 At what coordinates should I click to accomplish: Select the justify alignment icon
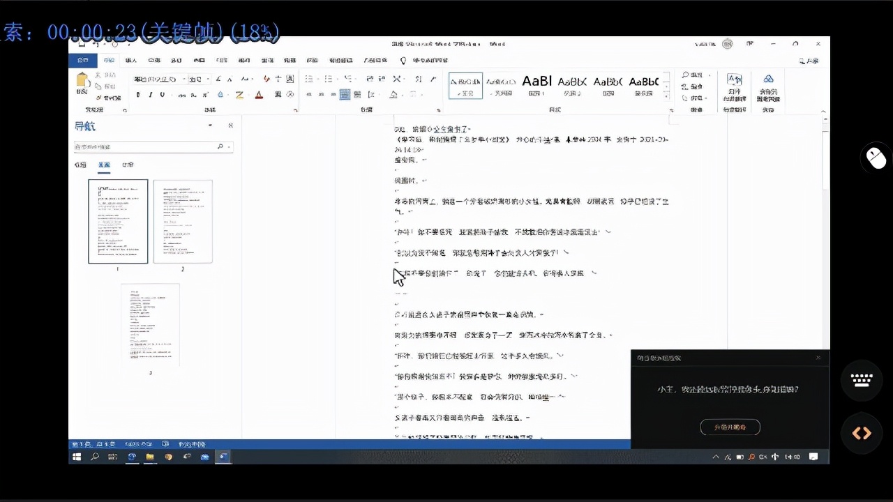click(345, 95)
